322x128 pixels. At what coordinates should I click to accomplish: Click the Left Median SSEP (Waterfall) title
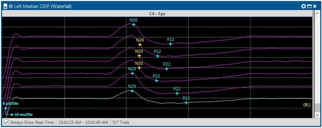pyautogui.click(x=43, y=6)
